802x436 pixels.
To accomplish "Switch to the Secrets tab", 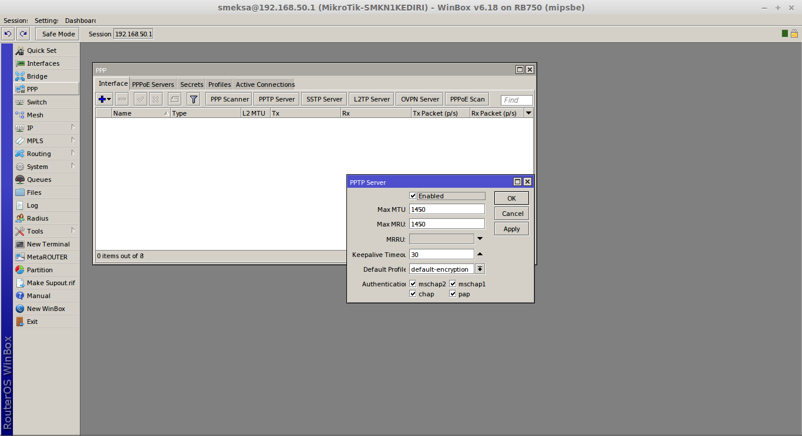I will (x=191, y=85).
